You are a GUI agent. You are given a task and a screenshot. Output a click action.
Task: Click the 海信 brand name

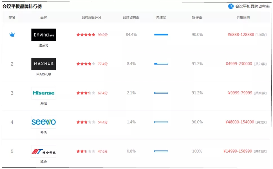(x=44, y=103)
